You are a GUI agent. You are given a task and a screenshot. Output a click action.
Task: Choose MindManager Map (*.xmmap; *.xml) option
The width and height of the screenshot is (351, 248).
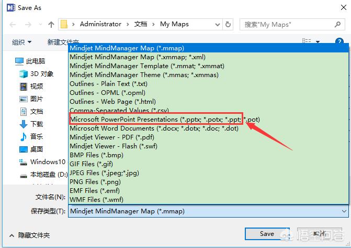208,57
